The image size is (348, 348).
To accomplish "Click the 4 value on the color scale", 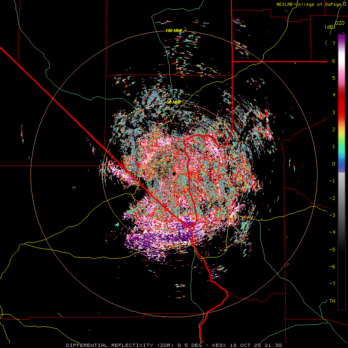I will (x=334, y=95).
